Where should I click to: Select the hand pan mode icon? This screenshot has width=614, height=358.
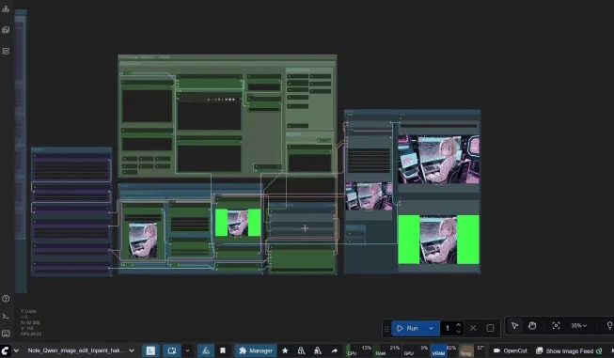pos(532,325)
